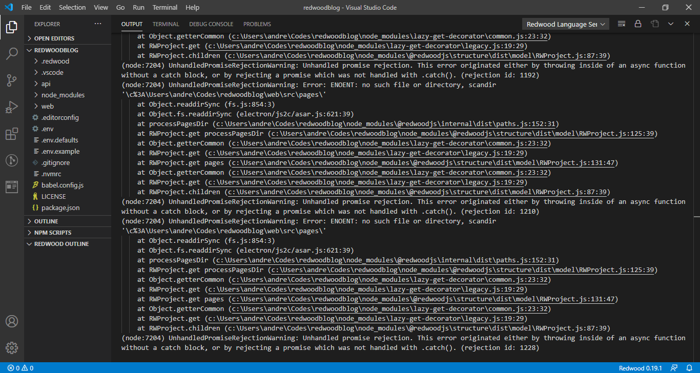
Task: Open the output log file icon
Action: [654, 24]
